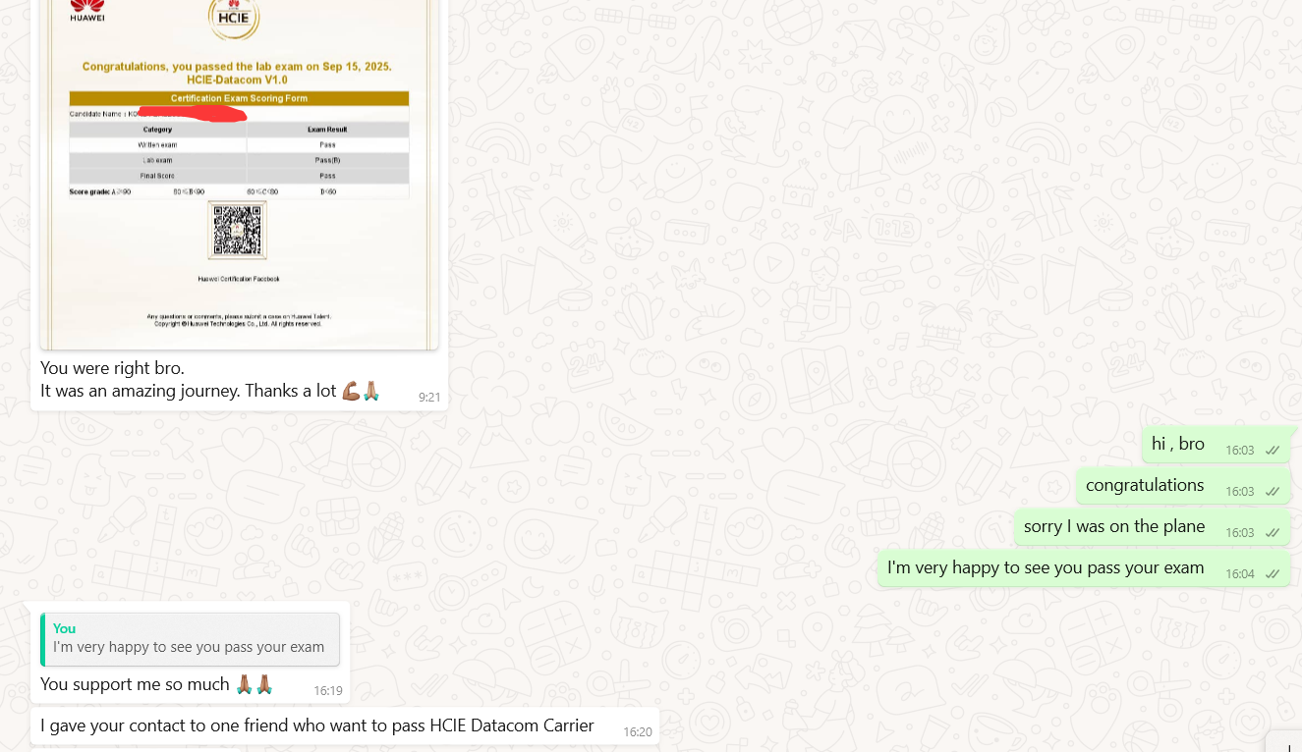
Task: Click read-receipt ticks on "hi , bro"
Action: pos(1272,451)
